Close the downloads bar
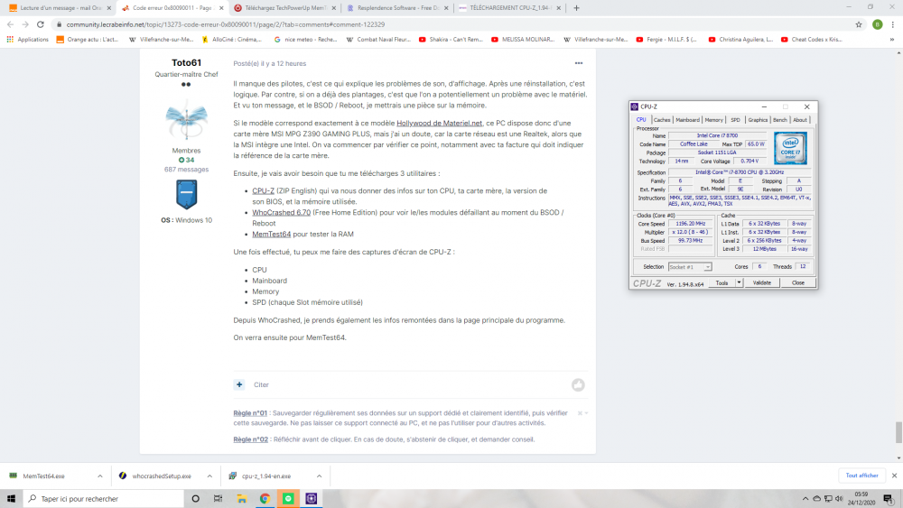Screen dimensions: 903x508 click(894, 476)
